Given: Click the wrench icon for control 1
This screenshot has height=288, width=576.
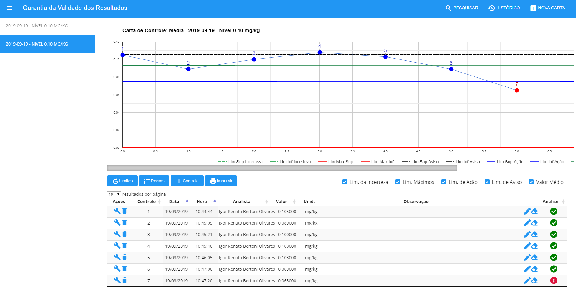Looking at the screenshot, I should [117, 211].
